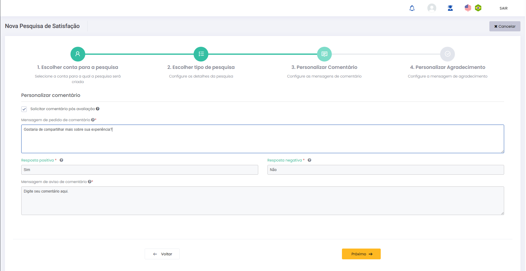Screen dimensions: 526x271
Task: Click SAIR to log out
Action: 503,8
